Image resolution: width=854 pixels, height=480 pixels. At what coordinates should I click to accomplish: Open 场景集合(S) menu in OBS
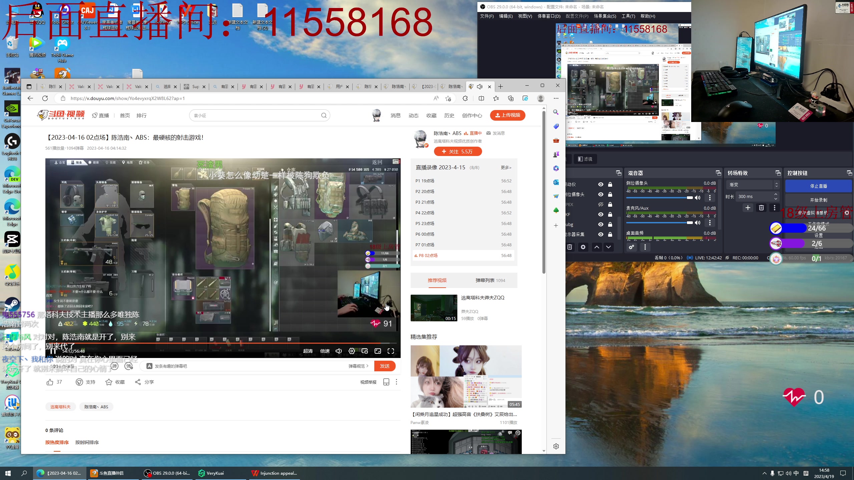point(605,16)
